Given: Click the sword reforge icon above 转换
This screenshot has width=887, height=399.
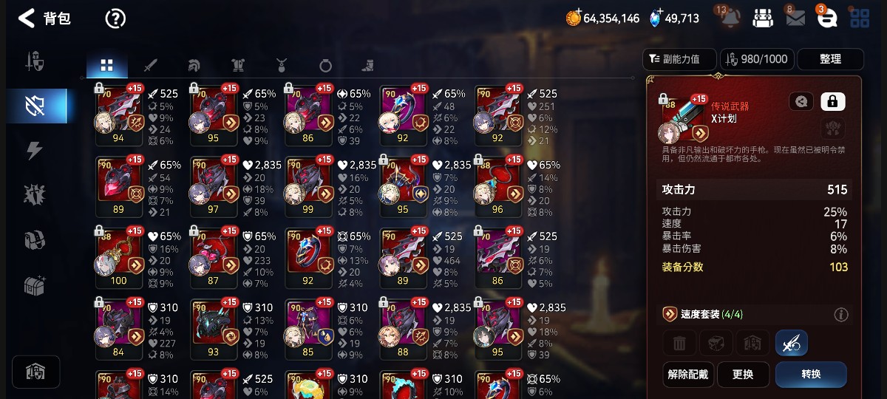Looking at the screenshot, I should (x=791, y=343).
